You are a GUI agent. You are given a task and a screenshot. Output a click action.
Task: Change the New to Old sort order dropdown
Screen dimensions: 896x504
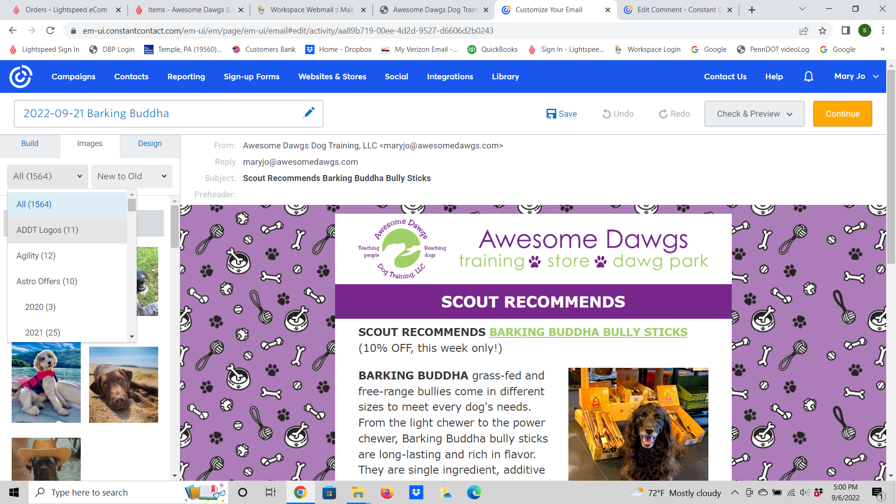pos(132,176)
